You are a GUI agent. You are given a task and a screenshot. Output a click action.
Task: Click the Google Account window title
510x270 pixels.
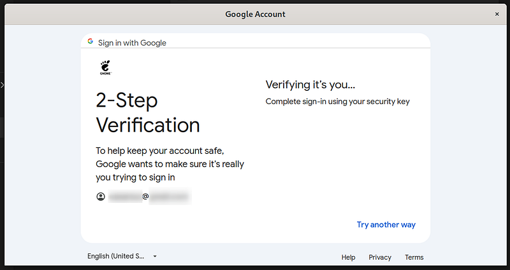pos(256,14)
